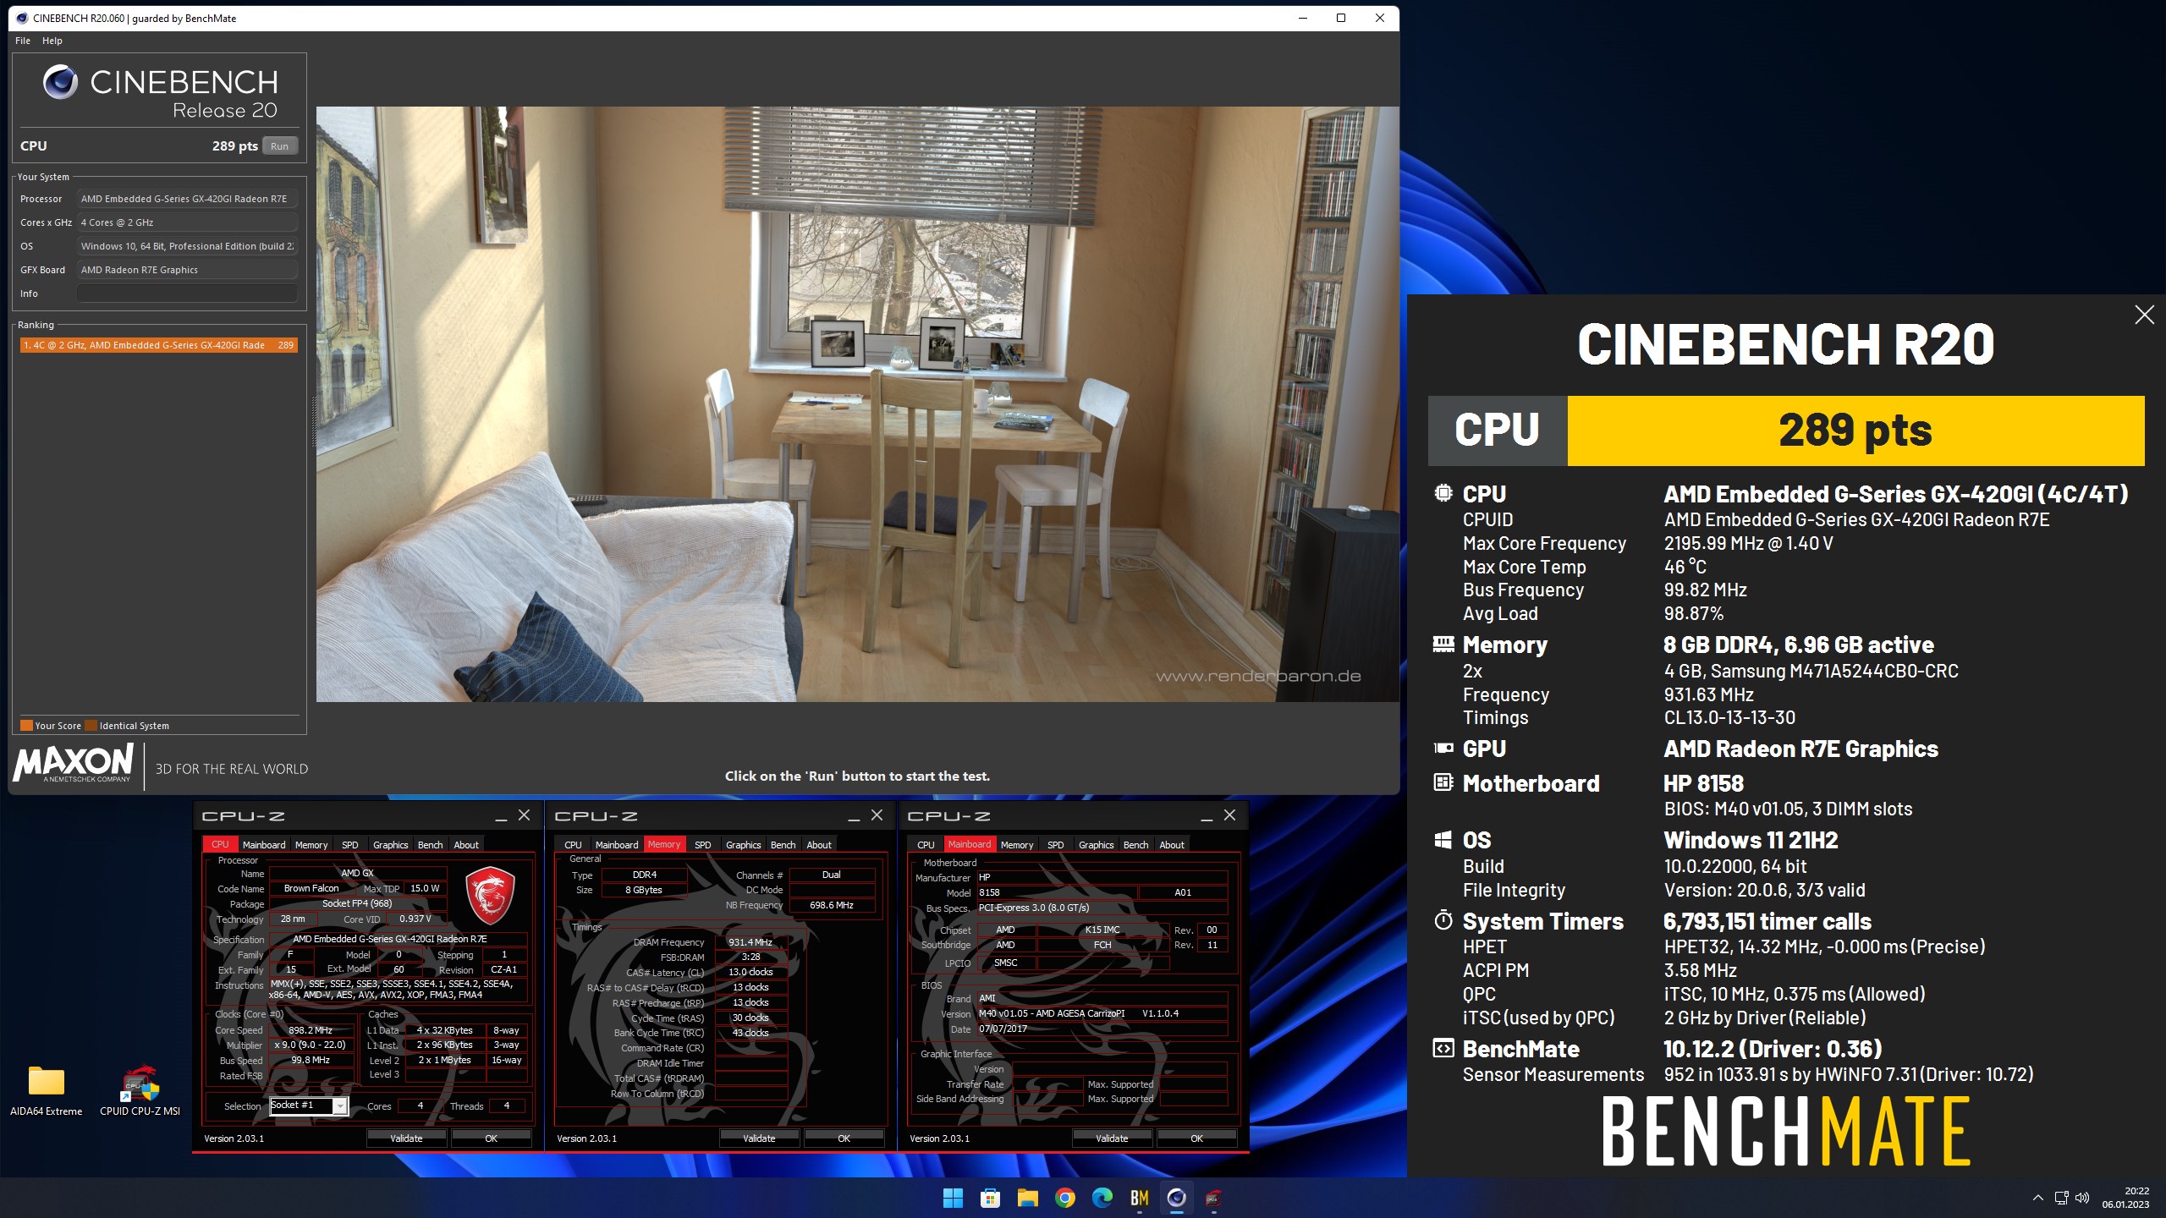Select the ranking entry for GX-420GI scoring 289
Image resolution: width=2166 pixels, height=1218 pixels.
(159, 345)
